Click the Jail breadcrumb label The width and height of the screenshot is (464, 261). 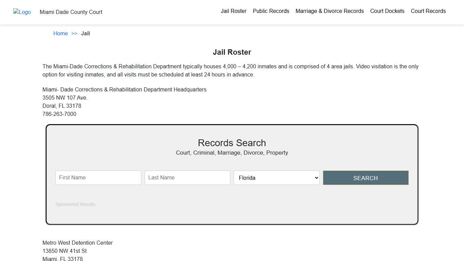point(85,33)
